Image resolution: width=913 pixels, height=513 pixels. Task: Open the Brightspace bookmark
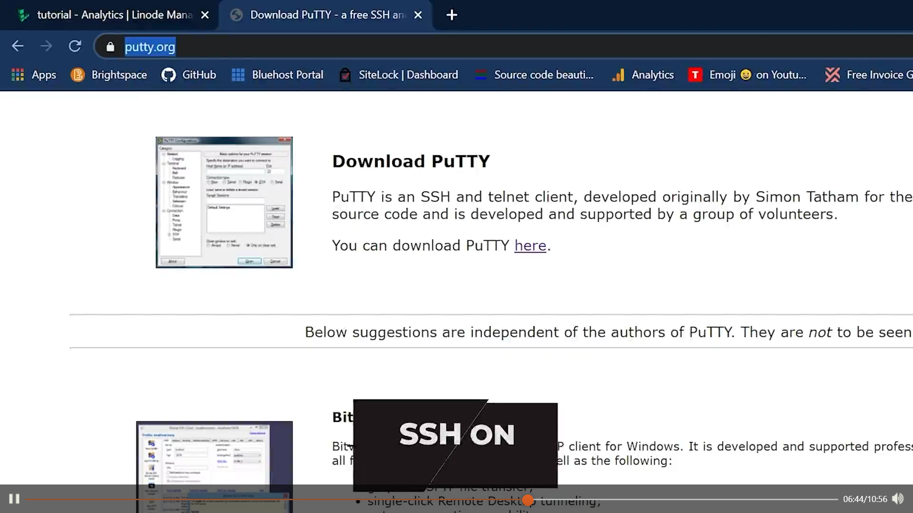coord(108,75)
